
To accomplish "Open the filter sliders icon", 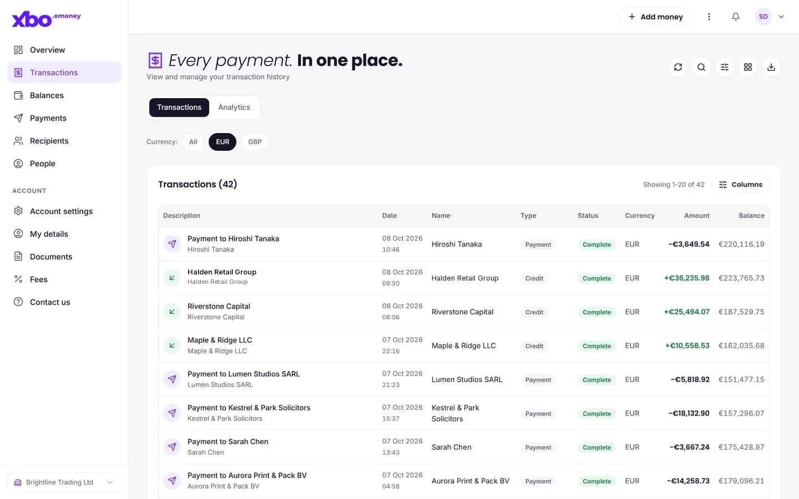I will [x=725, y=67].
